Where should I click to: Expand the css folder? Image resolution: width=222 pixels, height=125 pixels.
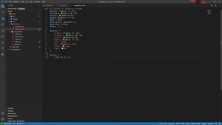[14, 16]
